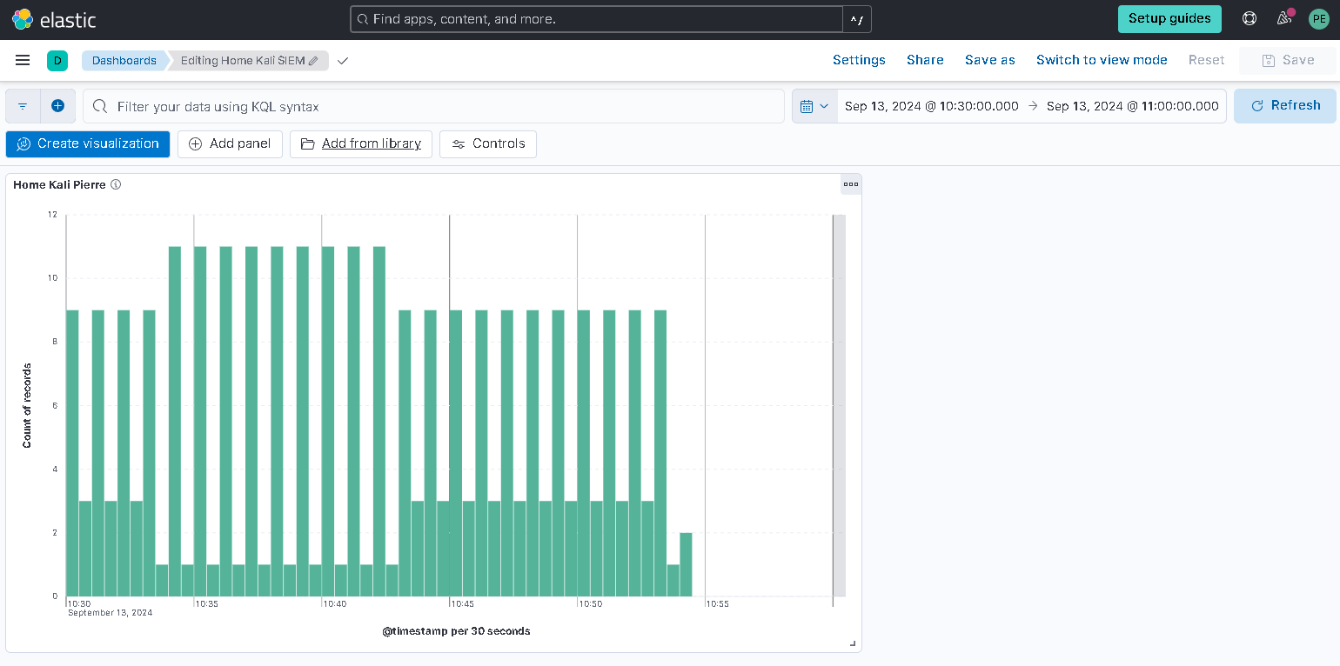Click the Refresh button
Image resolution: width=1340 pixels, height=666 pixels.
tap(1285, 105)
